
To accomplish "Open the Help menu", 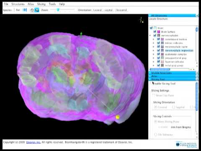I will 62,4.
